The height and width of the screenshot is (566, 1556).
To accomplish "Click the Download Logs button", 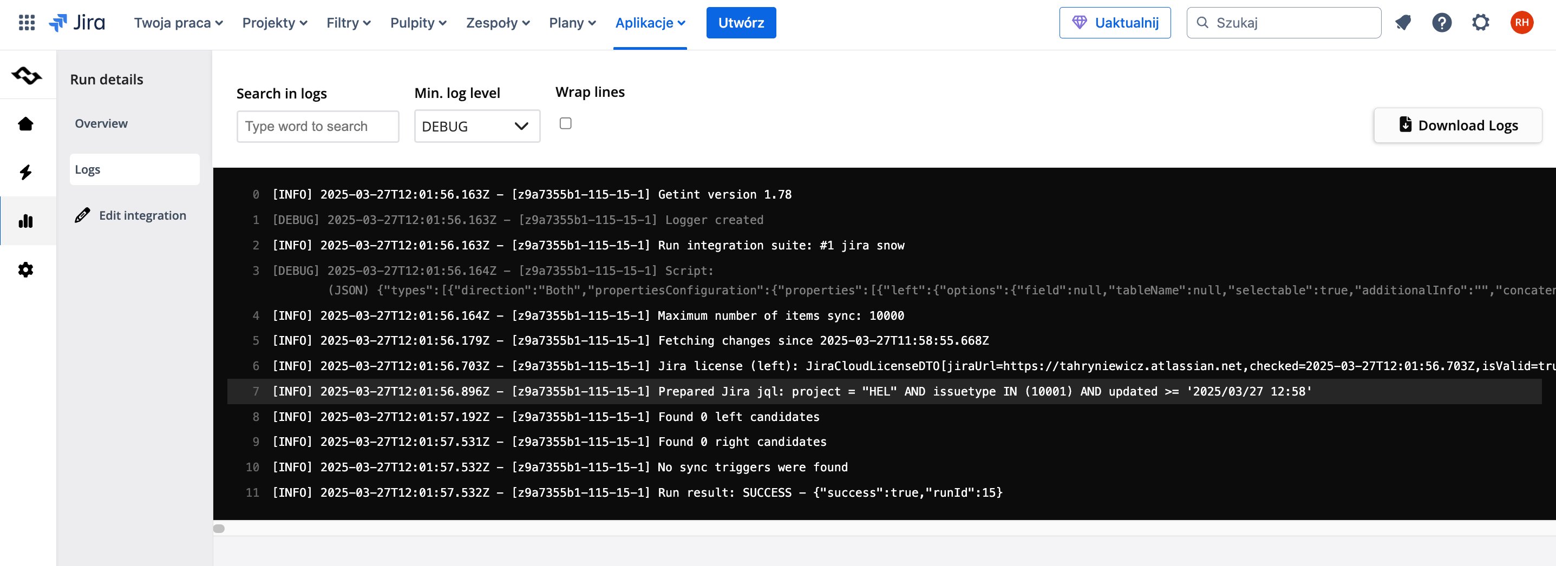I will click(1457, 125).
